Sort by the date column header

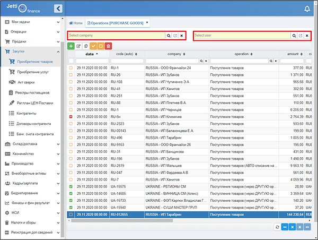click(92, 54)
